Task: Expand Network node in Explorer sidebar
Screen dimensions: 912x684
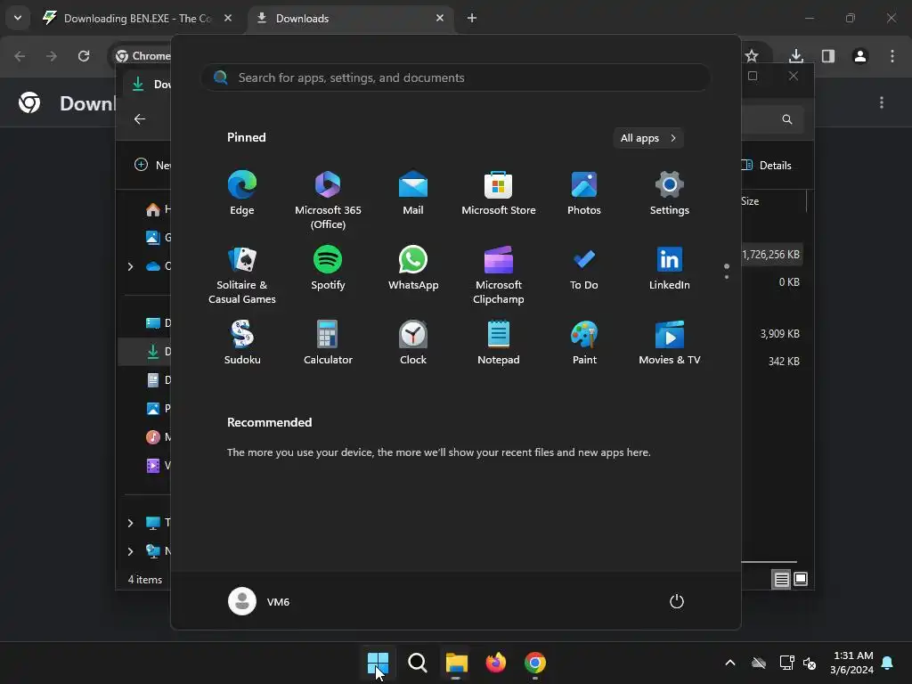Action: coord(130,550)
